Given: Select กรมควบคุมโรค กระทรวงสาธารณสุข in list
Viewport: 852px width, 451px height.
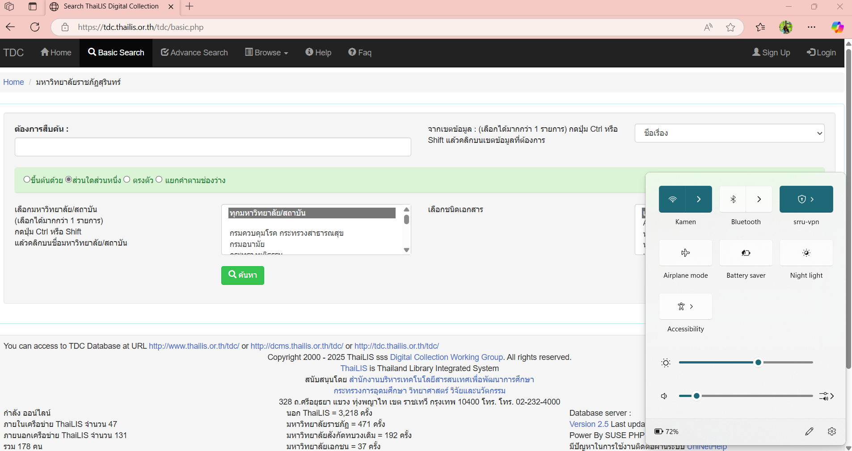Looking at the screenshot, I should (287, 233).
